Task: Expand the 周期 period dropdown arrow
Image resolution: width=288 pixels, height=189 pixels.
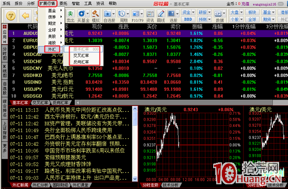Action: tap(127, 14)
